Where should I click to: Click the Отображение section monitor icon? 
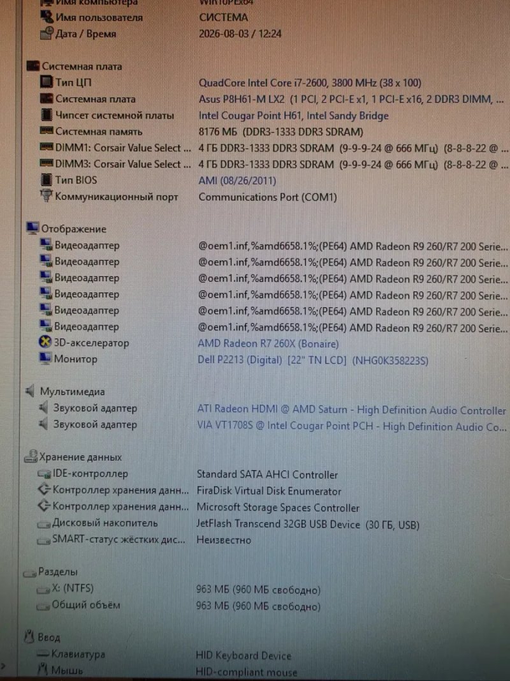(x=32, y=228)
